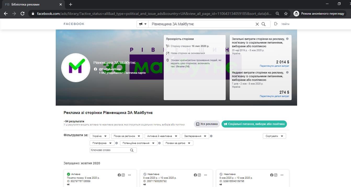The height and width of the screenshot is (187, 351).
Task: Open the ad category megaphone dropdown
Action: [143, 24]
